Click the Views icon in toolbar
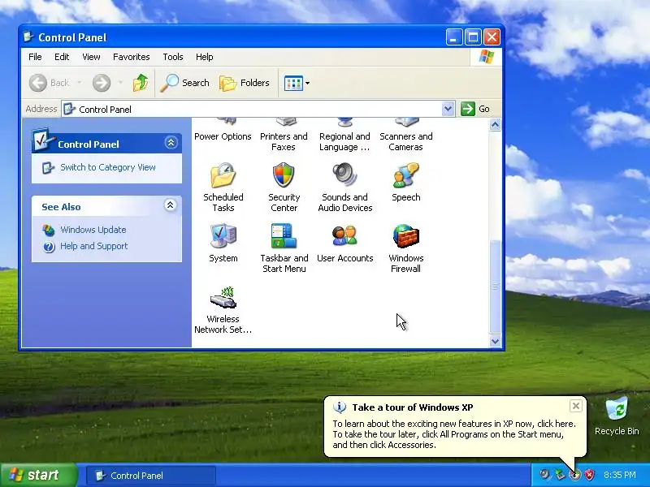This screenshot has height=487, width=650. 293,83
